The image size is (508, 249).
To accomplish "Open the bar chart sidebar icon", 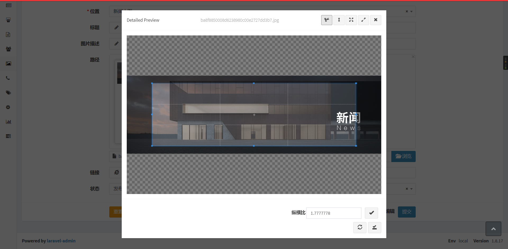I will click(x=8, y=122).
